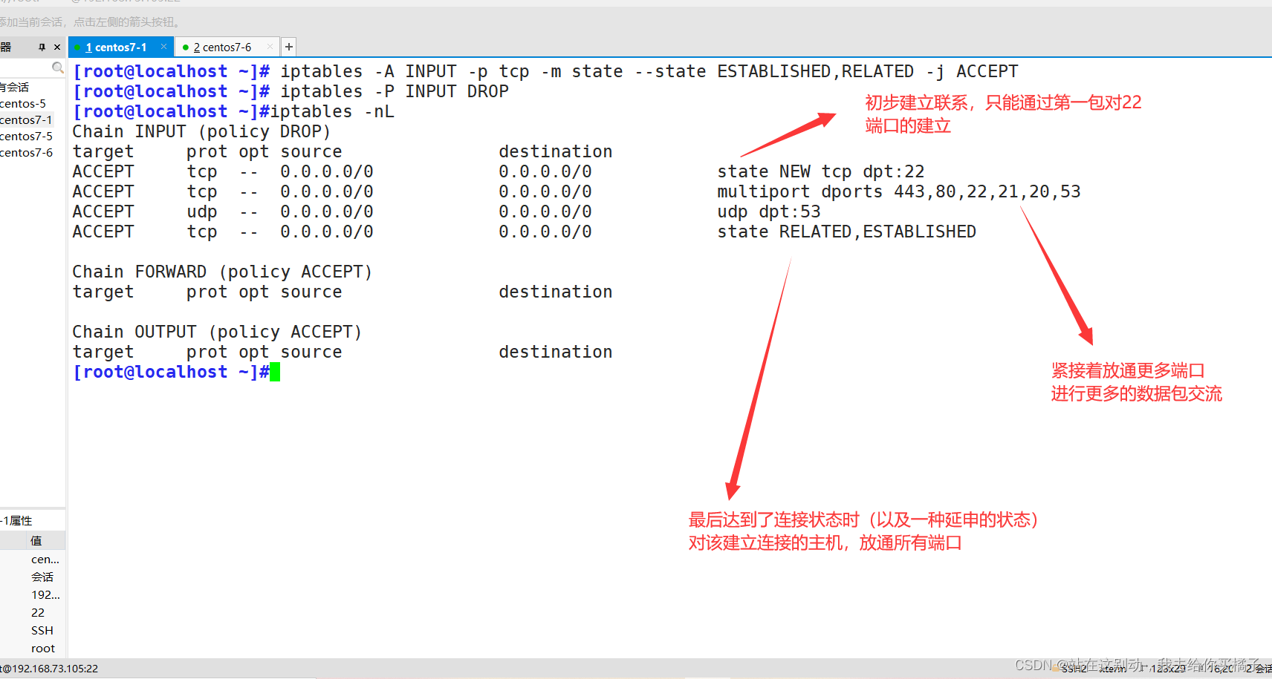This screenshot has height=679, width=1272.
Task: Open a new tab with the plus button
Action: click(288, 47)
